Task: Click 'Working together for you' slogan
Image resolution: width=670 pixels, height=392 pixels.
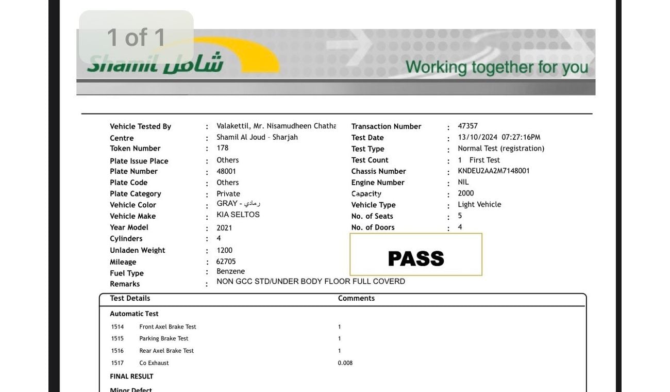Action: coord(497,67)
